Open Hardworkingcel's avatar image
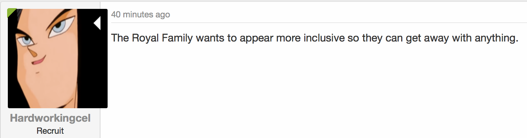Image resolution: width=527 pixels, height=138 pixels. coord(57,59)
